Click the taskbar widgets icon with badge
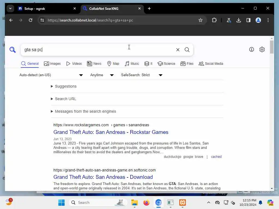The image size is (279, 209). click(x=9, y=202)
